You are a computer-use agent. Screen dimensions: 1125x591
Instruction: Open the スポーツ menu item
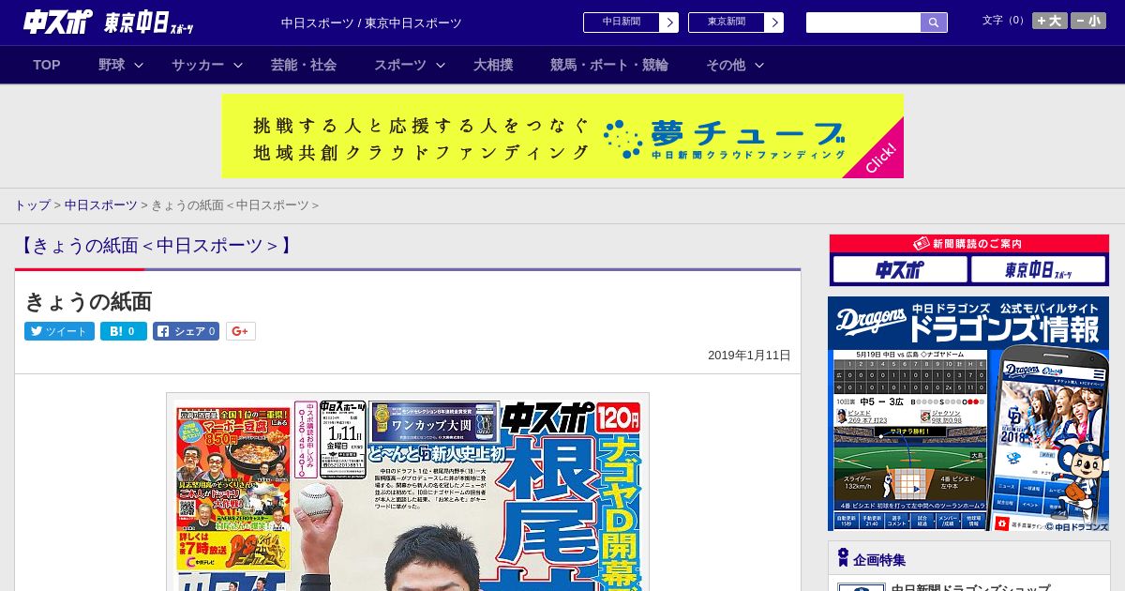400,65
